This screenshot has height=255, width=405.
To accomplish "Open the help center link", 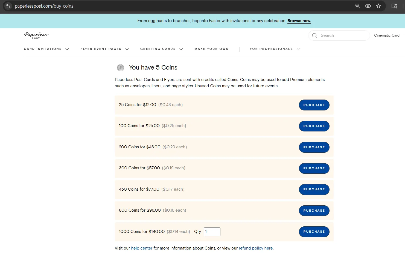I will (142, 248).
